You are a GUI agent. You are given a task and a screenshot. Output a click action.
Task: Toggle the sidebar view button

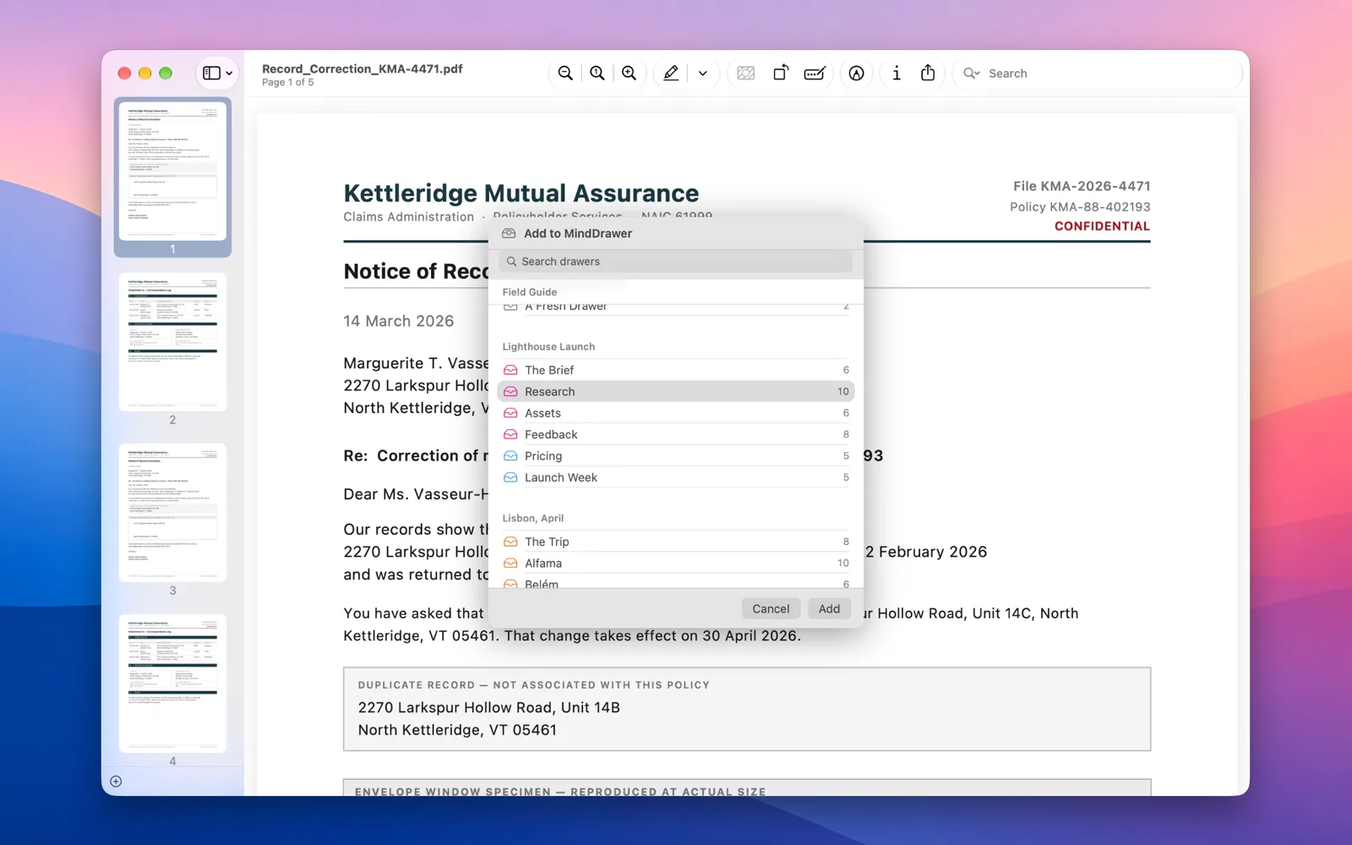[x=211, y=74]
